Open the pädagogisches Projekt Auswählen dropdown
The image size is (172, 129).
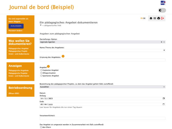(102, 87)
